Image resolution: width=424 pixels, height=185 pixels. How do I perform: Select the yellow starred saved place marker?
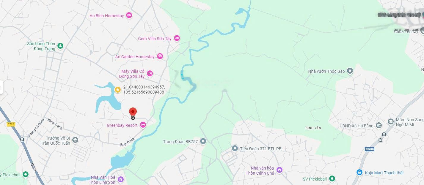(x=118, y=89)
